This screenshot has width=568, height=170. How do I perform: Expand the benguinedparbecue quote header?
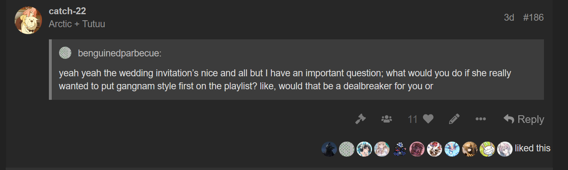click(117, 53)
